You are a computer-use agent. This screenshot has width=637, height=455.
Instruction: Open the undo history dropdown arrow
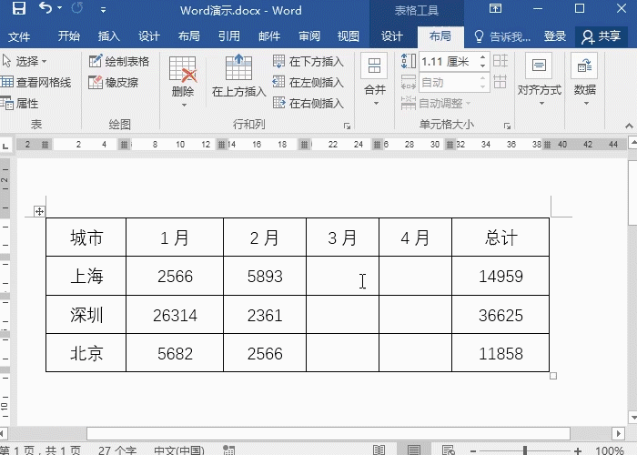[x=60, y=8]
